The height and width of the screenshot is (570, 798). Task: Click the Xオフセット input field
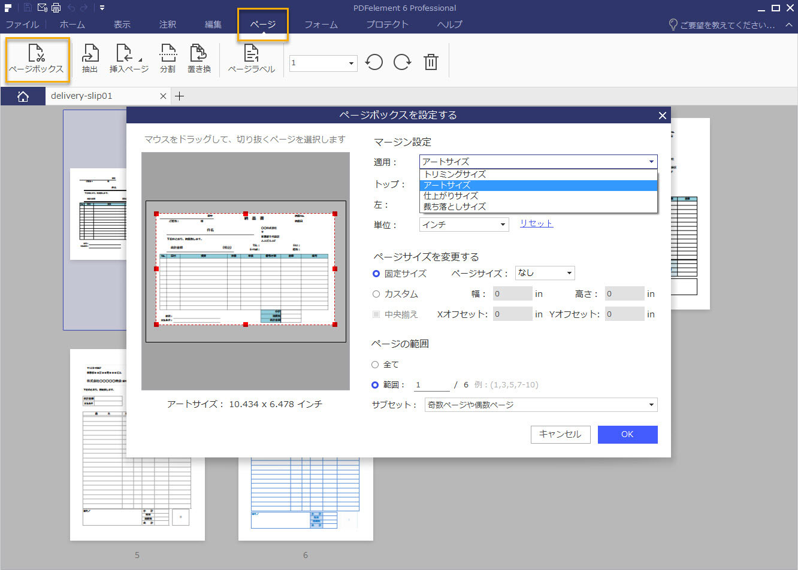[x=512, y=314]
